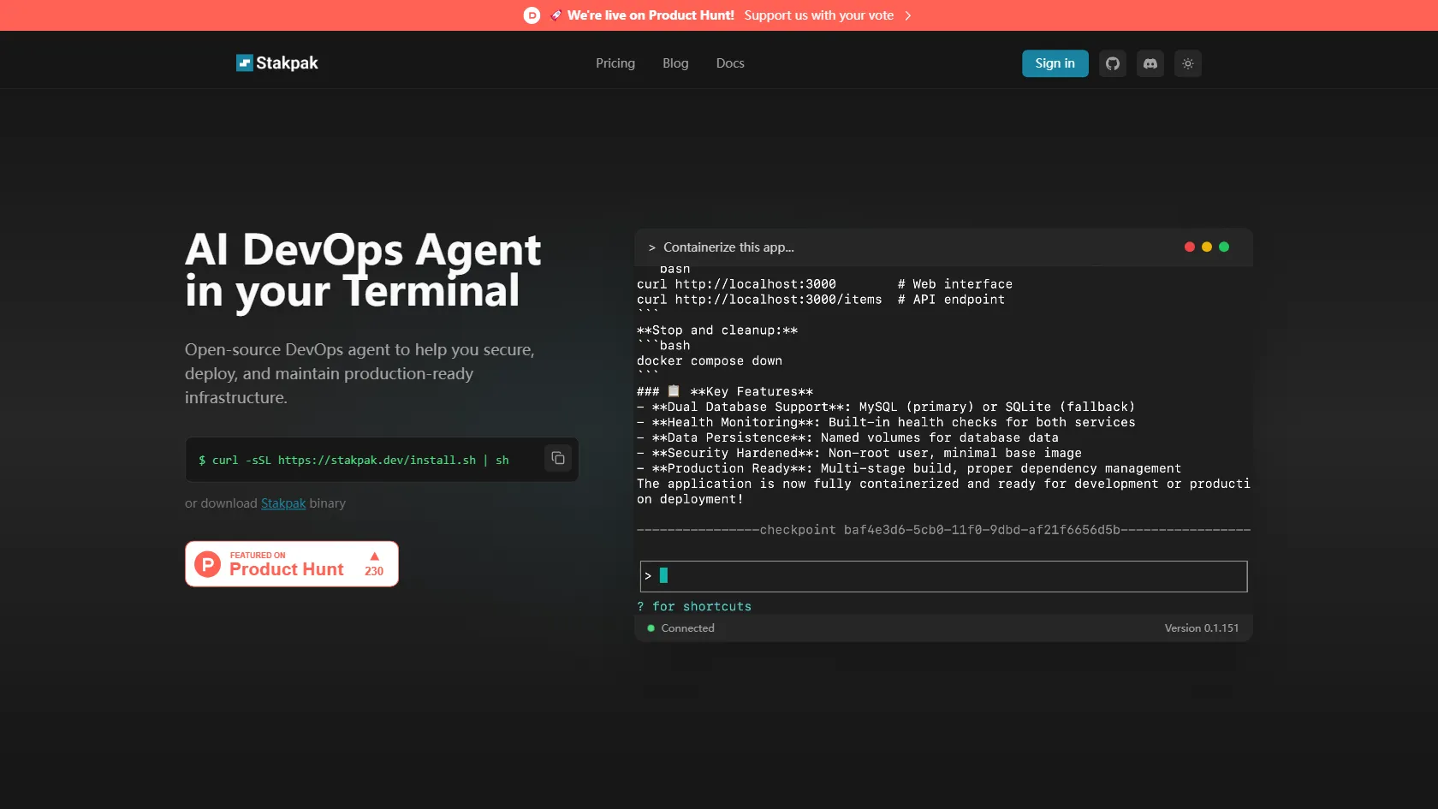Click the Connected status indicator
This screenshot has width=1438, height=809.
(x=681, y=628)
